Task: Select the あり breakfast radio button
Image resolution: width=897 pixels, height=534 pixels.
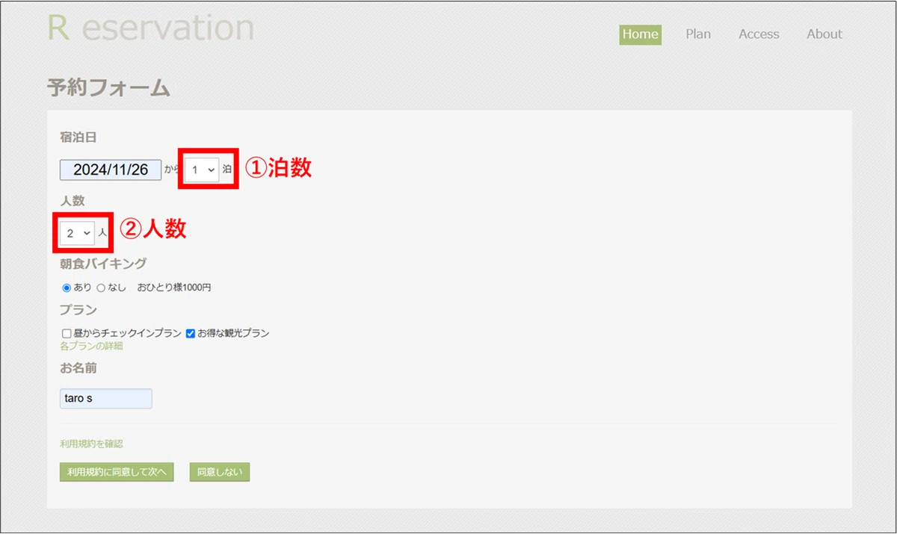Action: click(67, 288)
